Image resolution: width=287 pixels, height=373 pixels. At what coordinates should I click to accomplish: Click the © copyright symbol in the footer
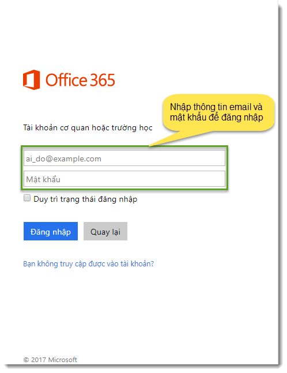[x=26, y=360]
